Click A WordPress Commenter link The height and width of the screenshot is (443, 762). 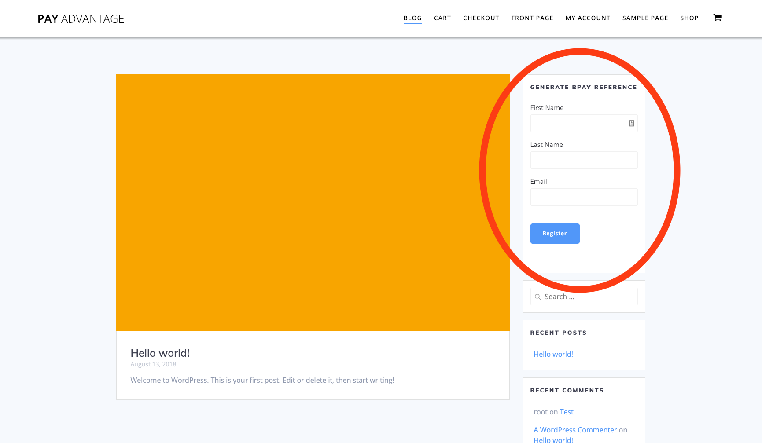point(575,430)
